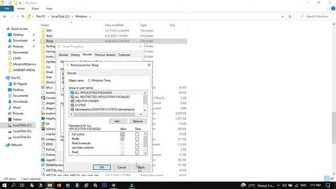Open Network in navigation pane
The image size is (336, 189).
tap(16, 145)
